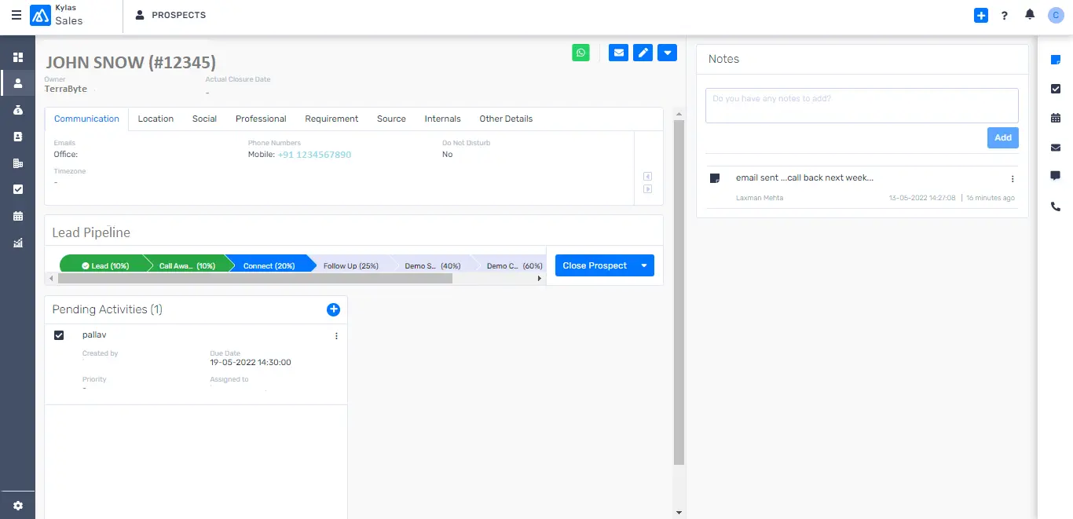Select the Deals money bag icon in left sidebar
This screenshot has height=519, width=1073.
17,109
